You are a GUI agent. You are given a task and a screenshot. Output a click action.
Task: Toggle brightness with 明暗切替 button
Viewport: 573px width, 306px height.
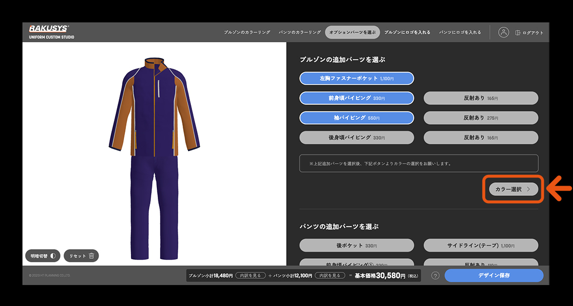tap(42, 256)
